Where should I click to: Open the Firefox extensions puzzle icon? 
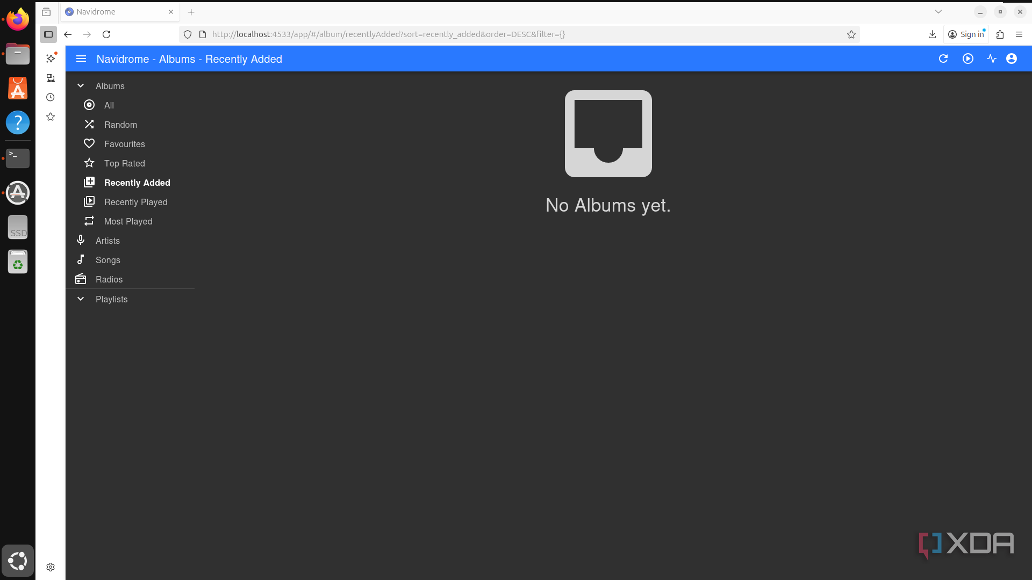[x=1000, y=34]
